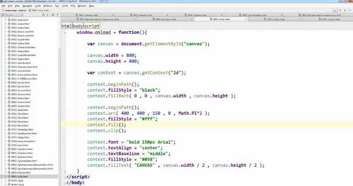
Task: Select 0802-4circles.html in the project tree
Action: [x=21, y=172]
